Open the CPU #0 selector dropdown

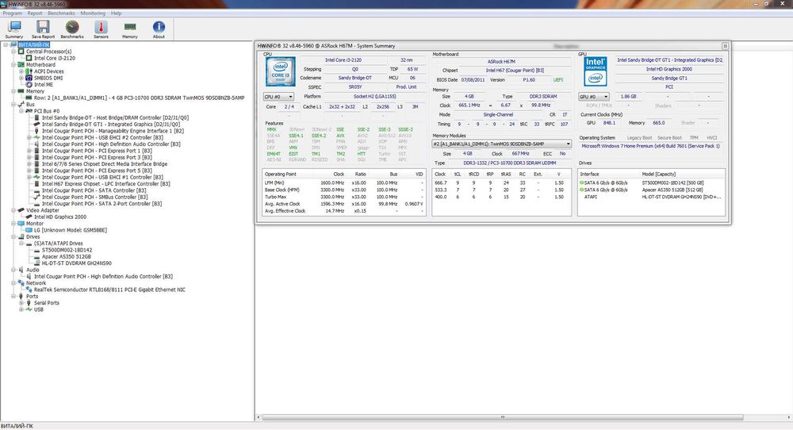point(278,96)
